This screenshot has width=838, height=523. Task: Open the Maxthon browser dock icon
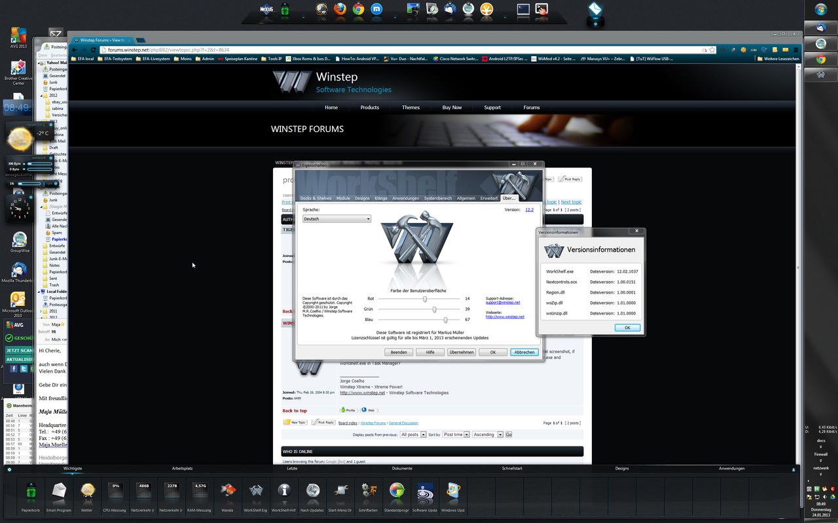pos(377,9)
